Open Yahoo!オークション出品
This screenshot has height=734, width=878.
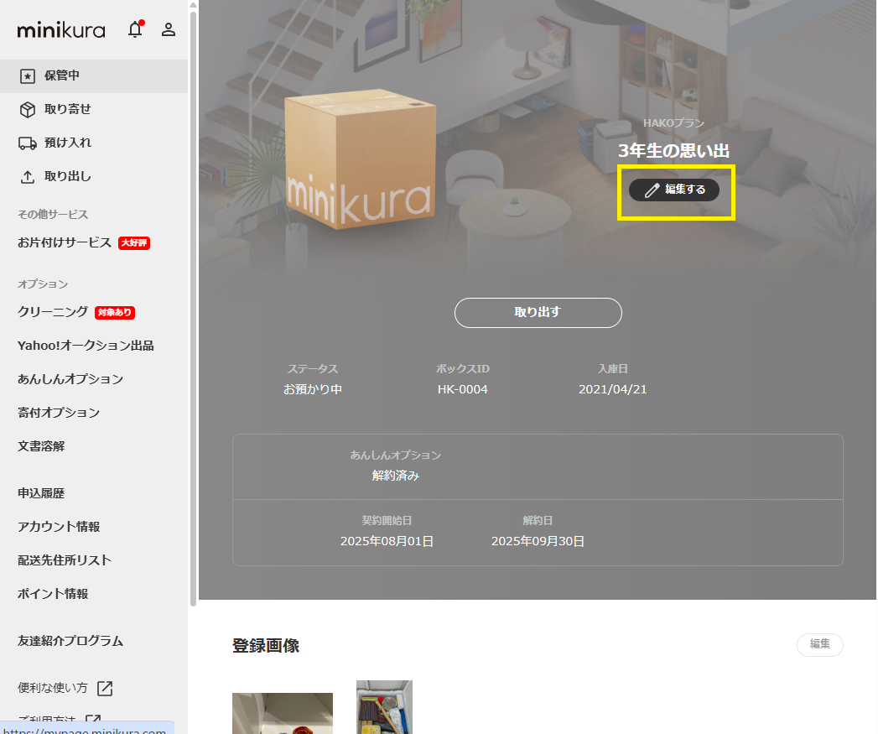pyautogui.click(x=86, y=346)
